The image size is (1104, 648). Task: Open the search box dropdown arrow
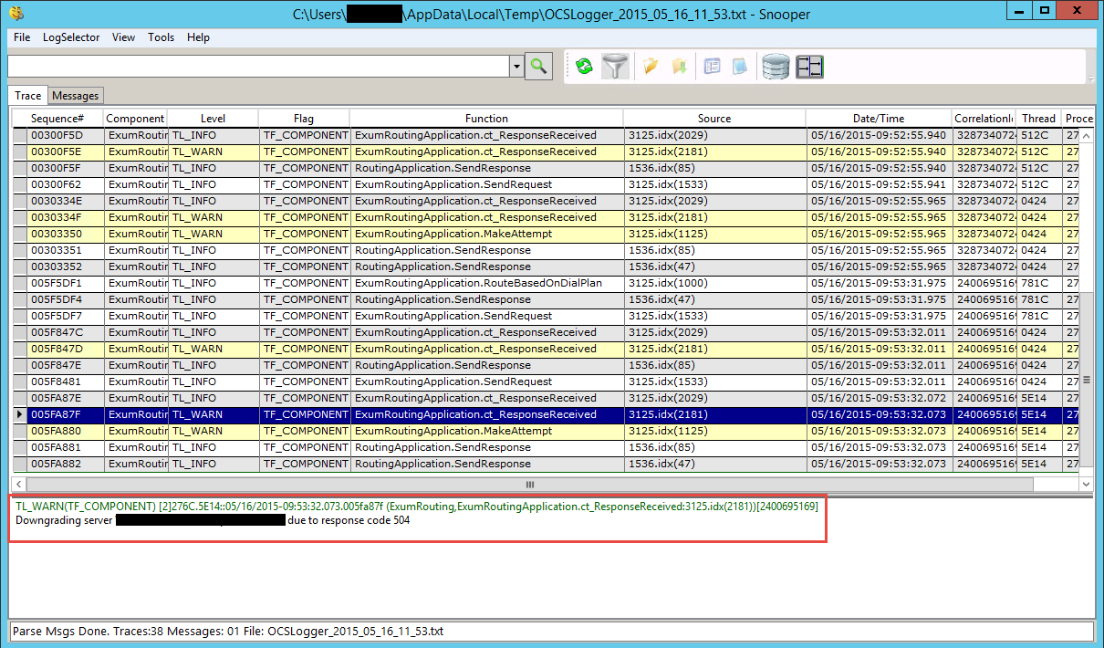pos(516,66)
